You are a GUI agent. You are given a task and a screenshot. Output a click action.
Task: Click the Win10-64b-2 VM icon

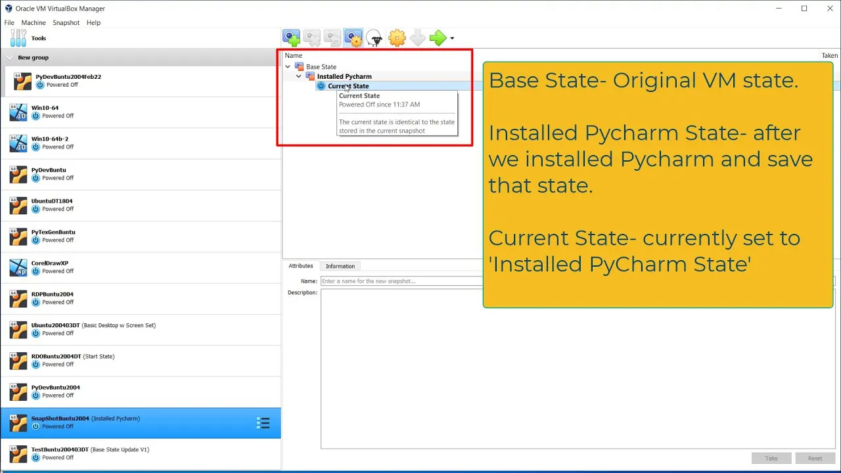(18, 143)
